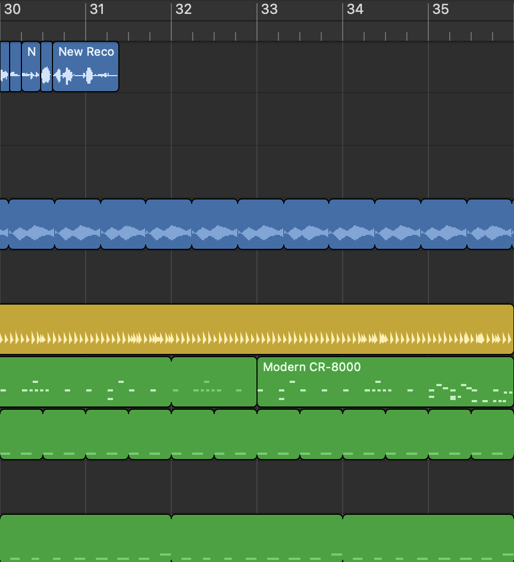Image resolution: width=514 pixels, height=562 pixels.
Task: Select the short green region starting at bar 31
Action: point(107,434)
